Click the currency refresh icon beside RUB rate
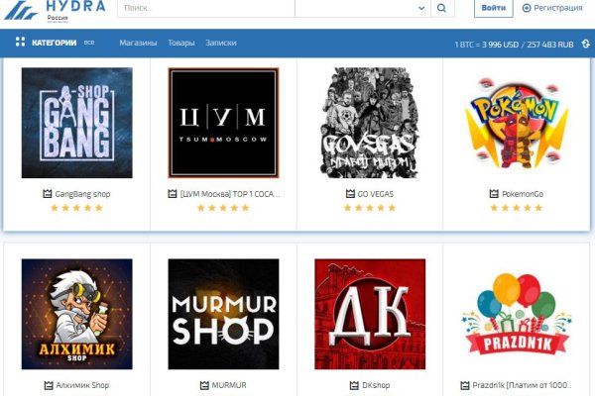 pyautogui.click(x=585, y=44)
